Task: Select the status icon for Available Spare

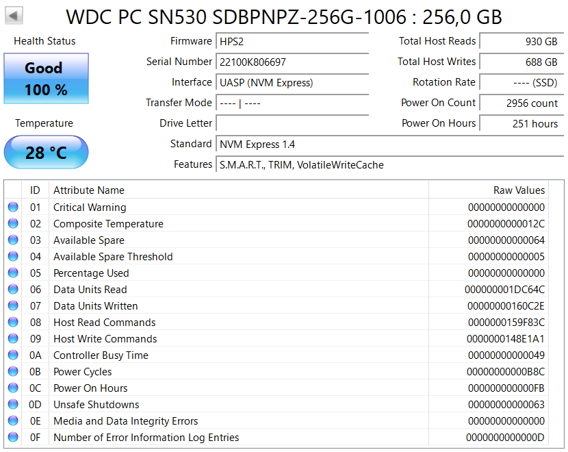Action: (x=13, y=240)
